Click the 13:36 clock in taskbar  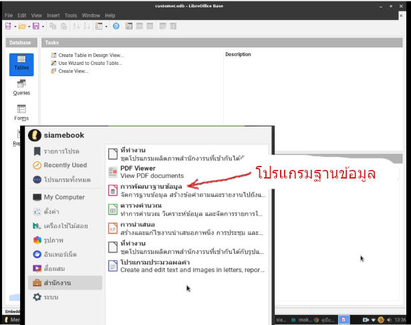[x=400, y=320]
